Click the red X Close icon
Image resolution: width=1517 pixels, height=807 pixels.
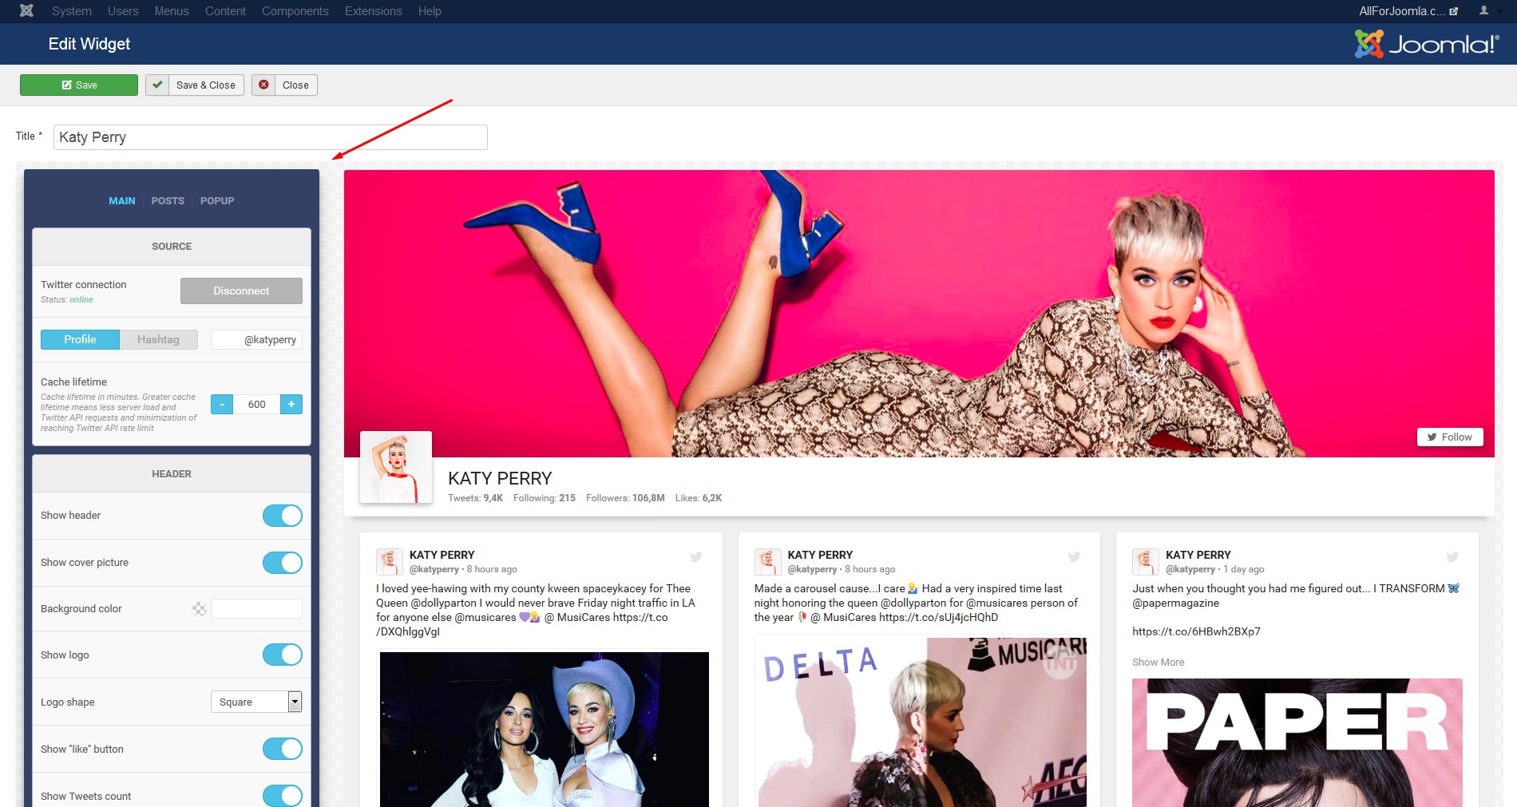[x=263, y=85]
